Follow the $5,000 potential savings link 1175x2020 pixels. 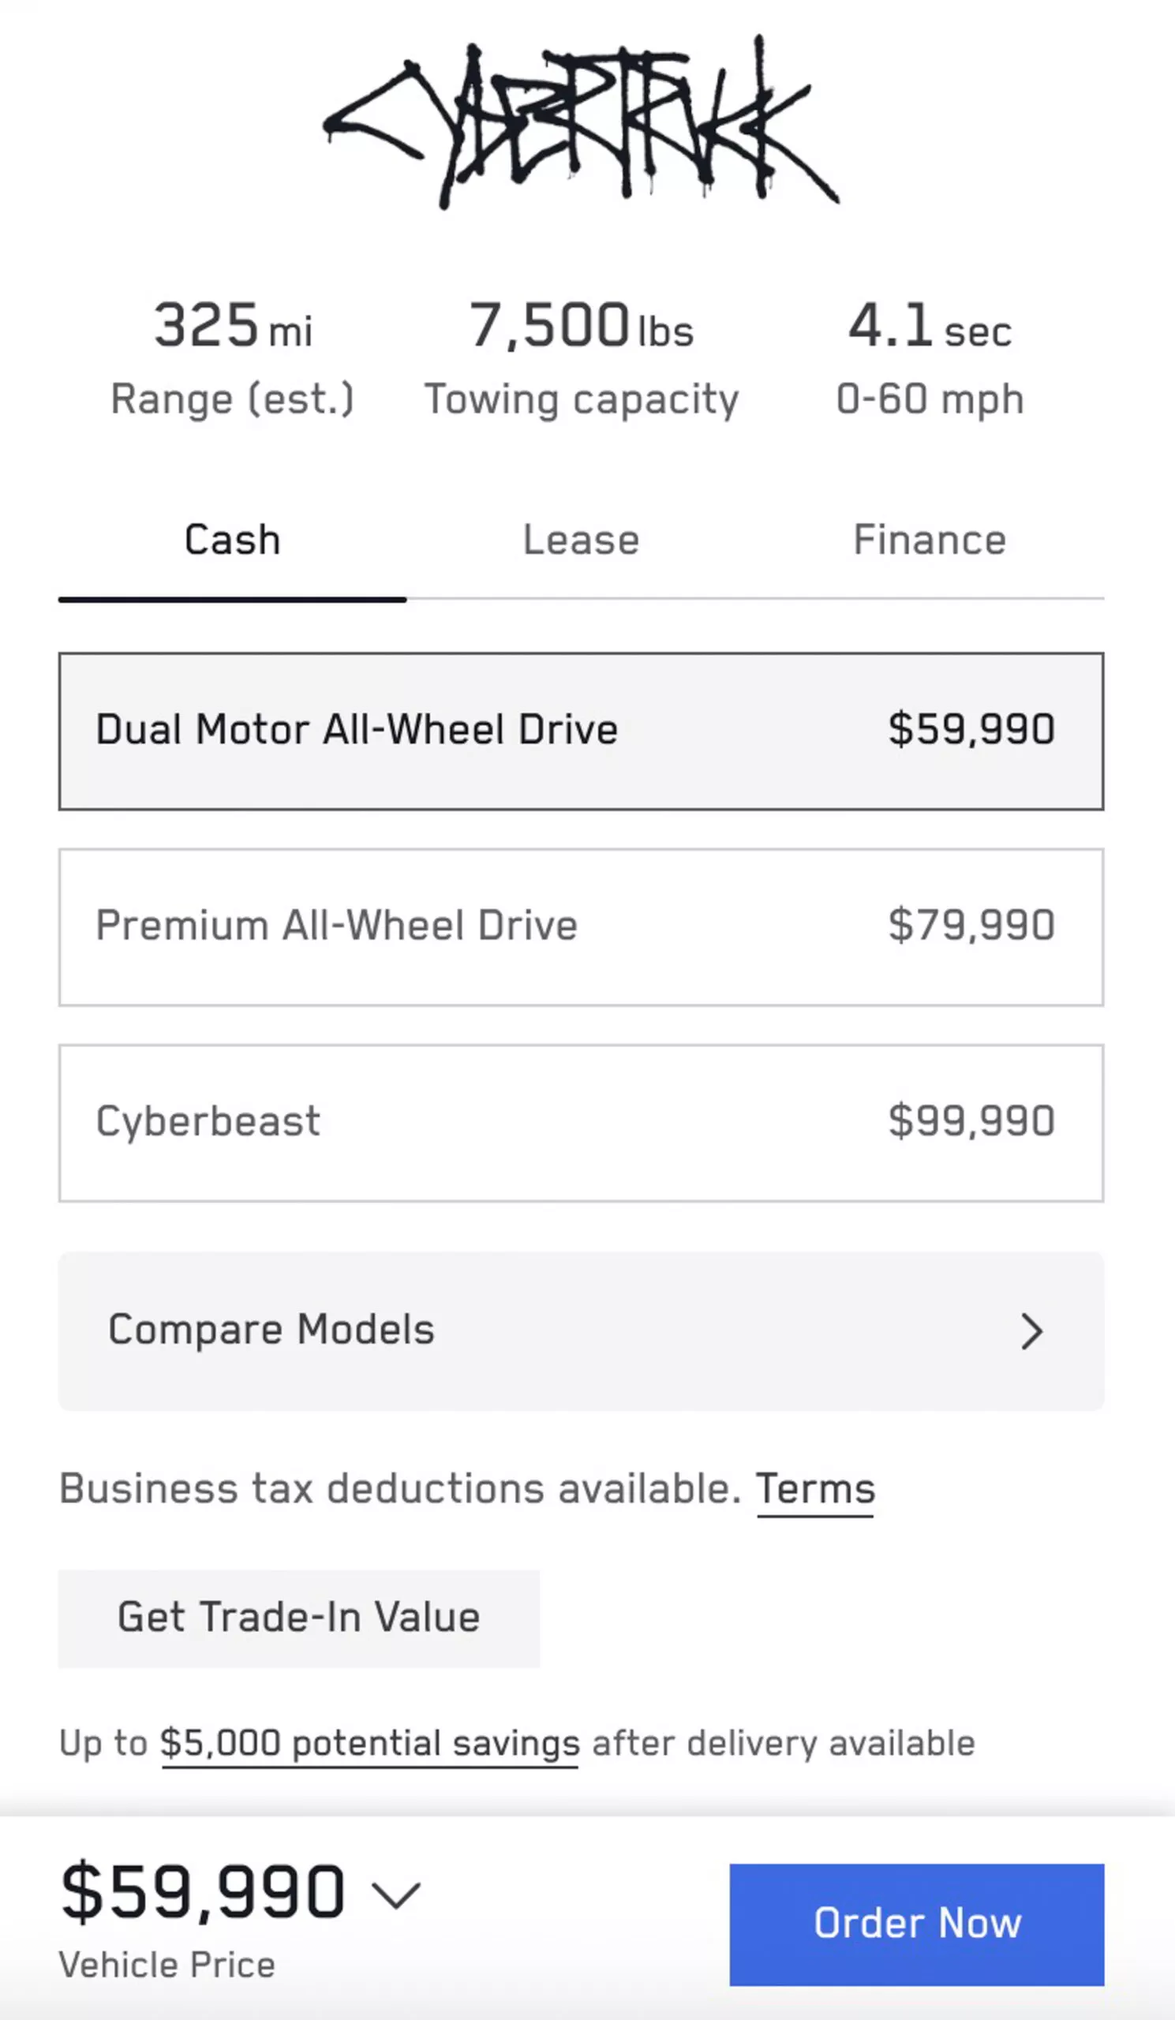tap(369, 1744)
